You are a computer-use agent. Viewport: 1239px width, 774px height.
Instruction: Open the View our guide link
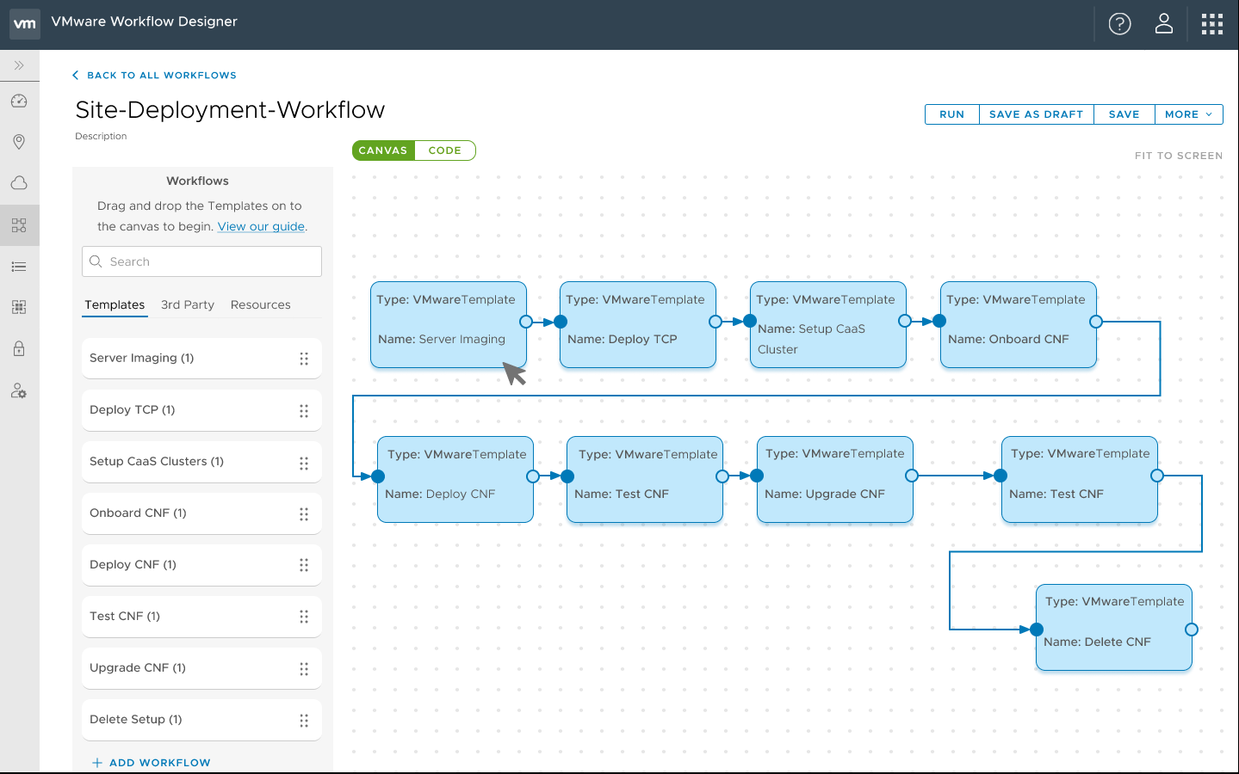click(x=261, y=226)
